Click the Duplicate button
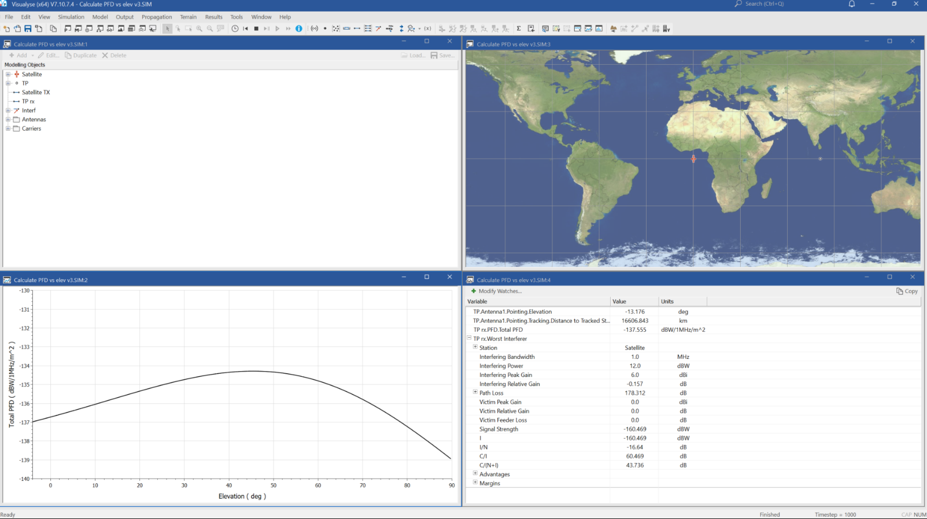The width and height of the screenshot is (927, 519). (x=81, y=55)
